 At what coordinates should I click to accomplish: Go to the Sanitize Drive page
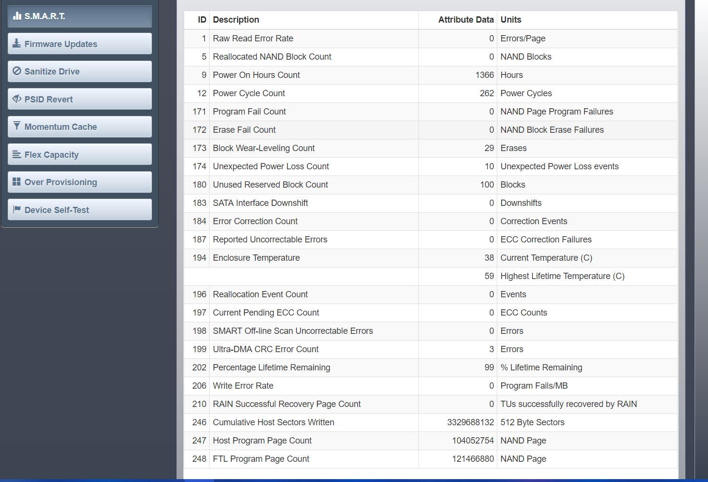[80, 71]
